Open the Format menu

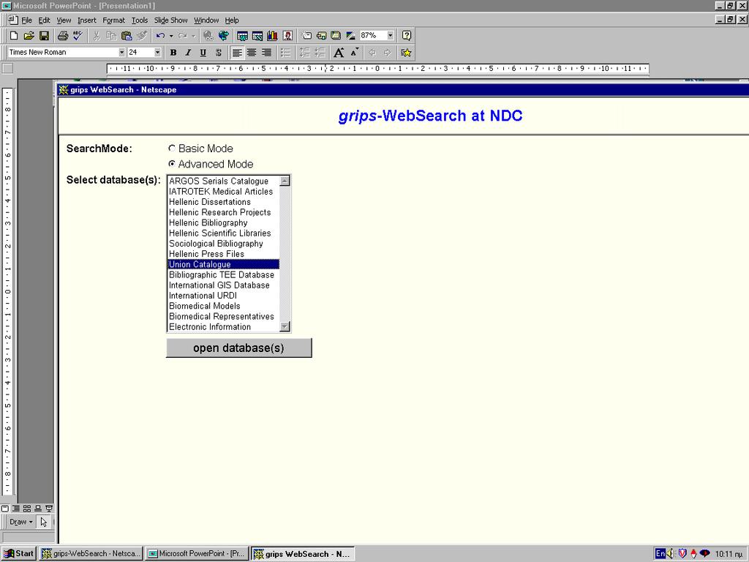113,20
